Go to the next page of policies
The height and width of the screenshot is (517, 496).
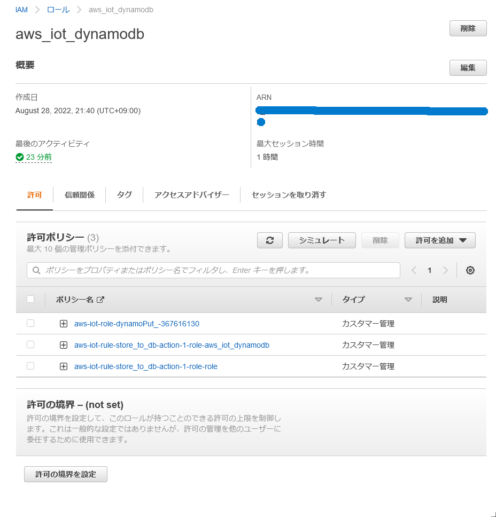point(446,270)
